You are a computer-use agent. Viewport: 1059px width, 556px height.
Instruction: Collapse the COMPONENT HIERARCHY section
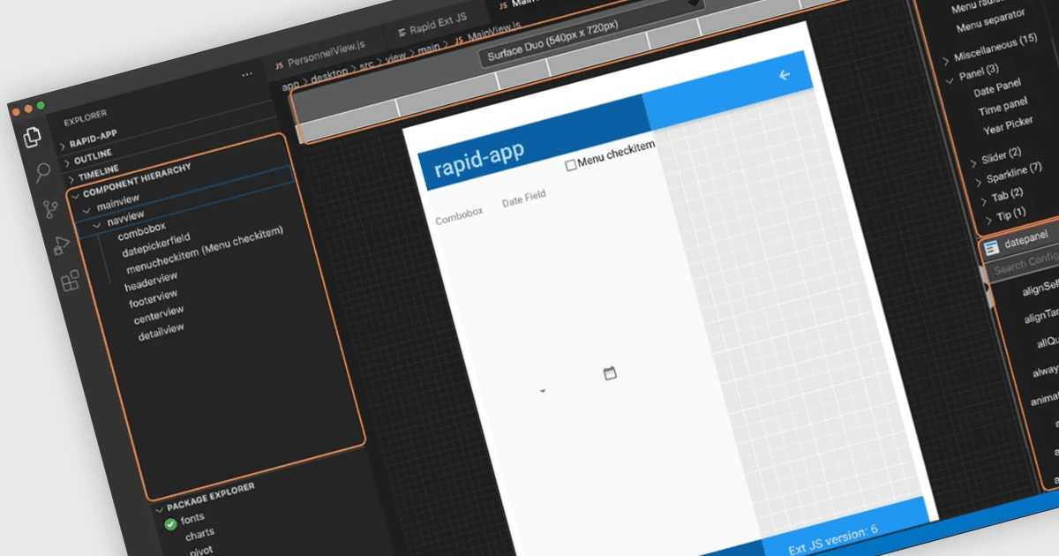[77, 195]
